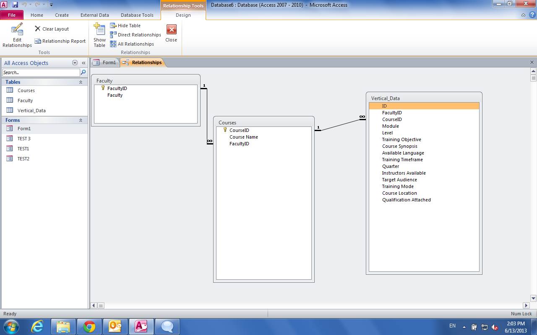Image resolution: width=537 pixels, height=335 pixels.
Task: Select Courses table in navigation pane
Action: 44,90
